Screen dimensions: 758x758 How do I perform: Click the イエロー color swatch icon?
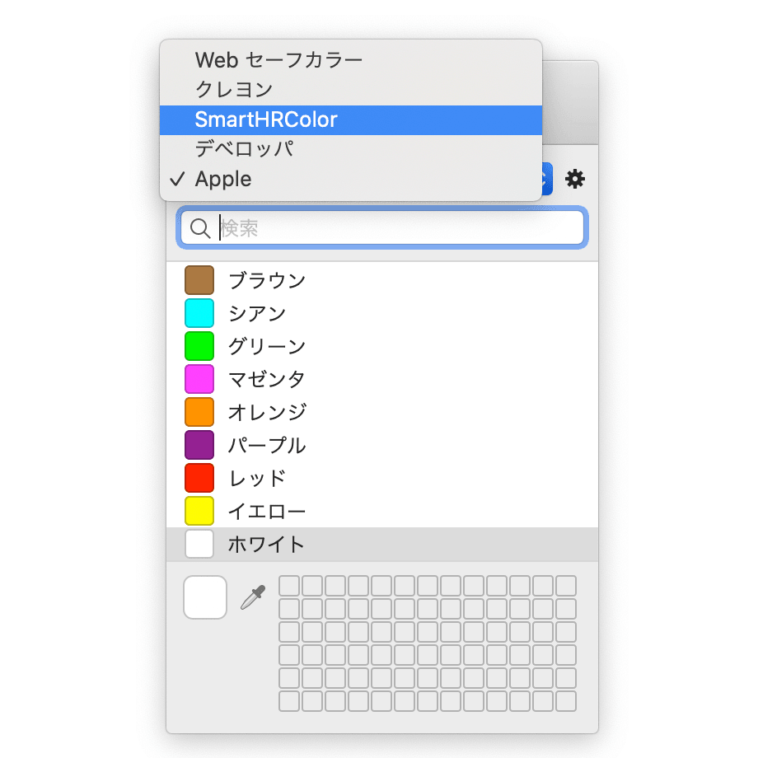(x=199, y=511)
